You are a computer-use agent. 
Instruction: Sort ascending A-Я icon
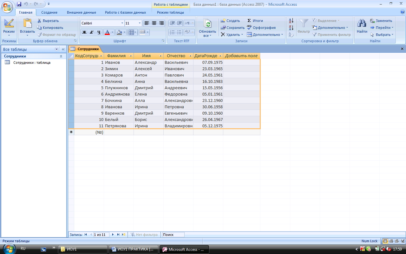[291, 21]
